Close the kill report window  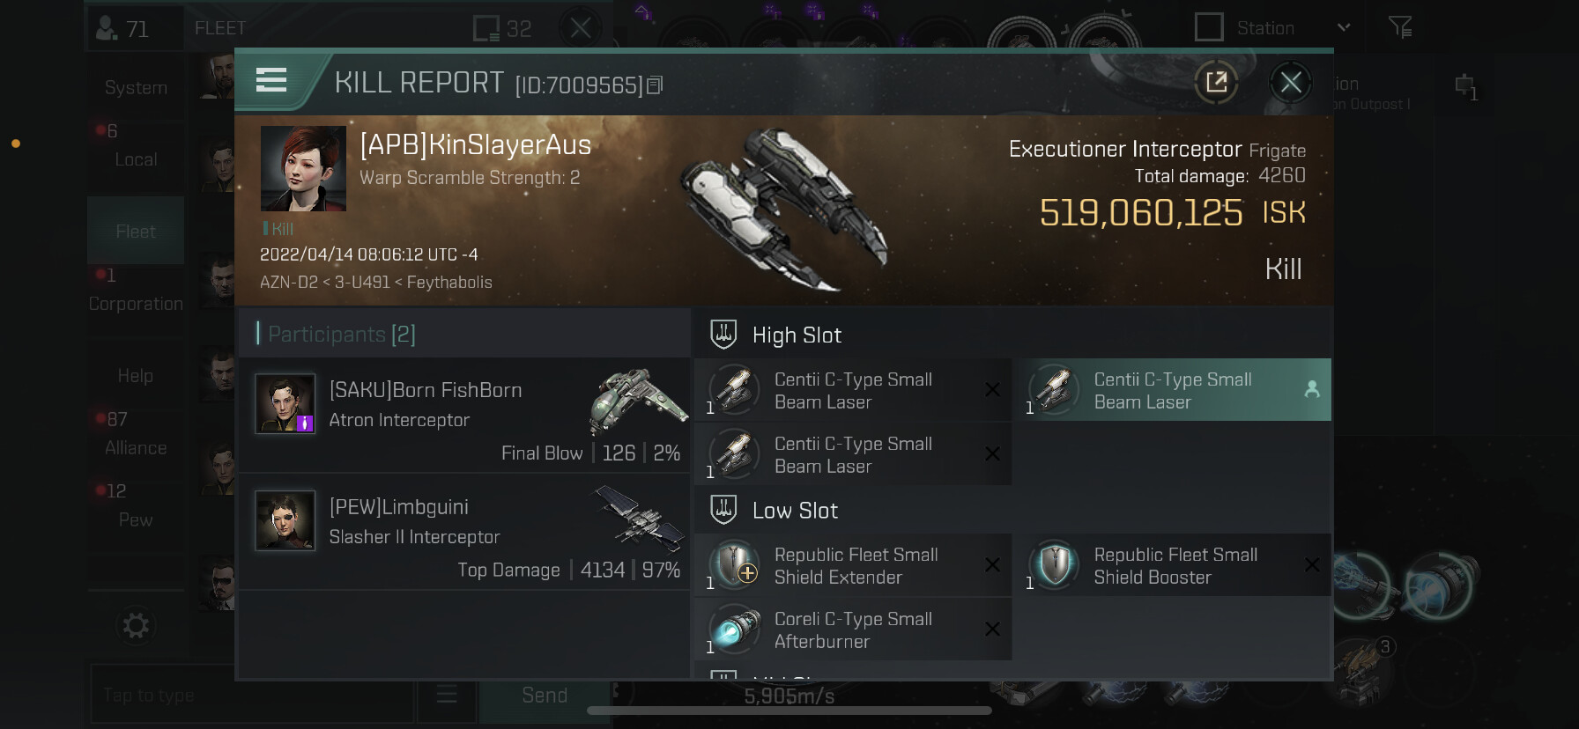[1291, 83]
